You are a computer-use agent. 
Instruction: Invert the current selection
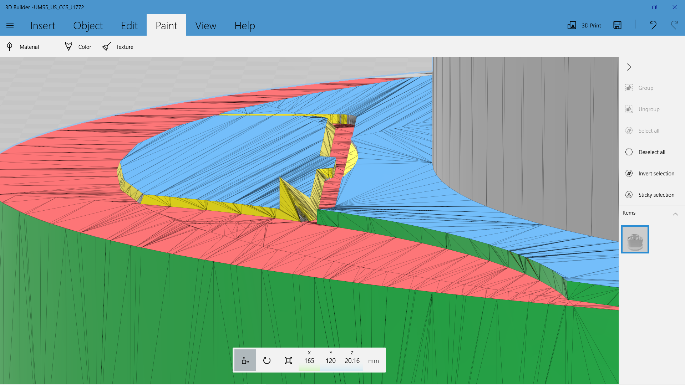(x=656, y=173)
